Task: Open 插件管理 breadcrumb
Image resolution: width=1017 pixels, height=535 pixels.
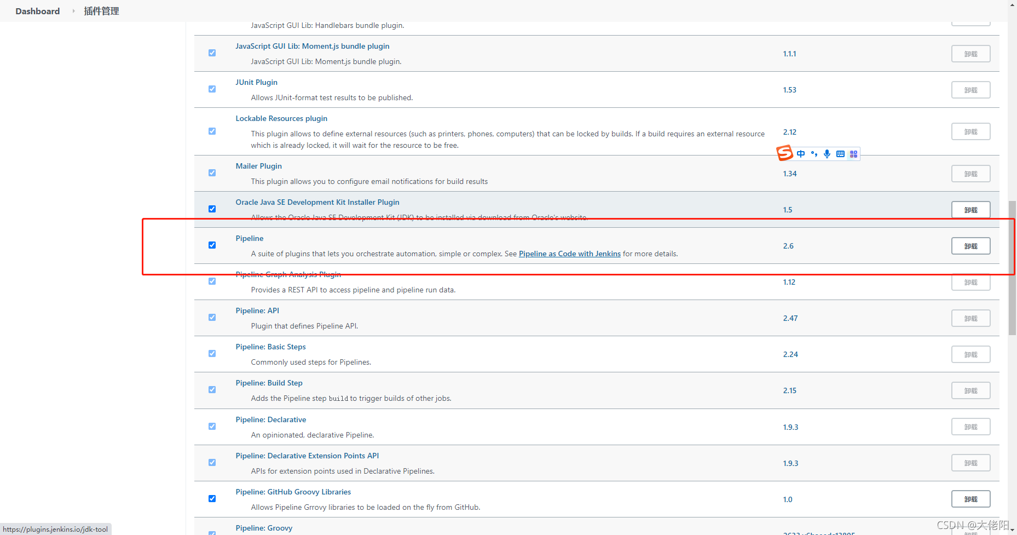Action: (x=101, y=11)
